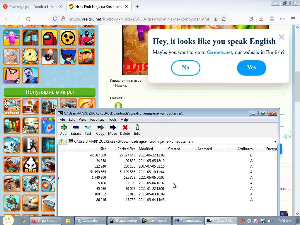Open the Help menu in 7-Zip
Screen dimensions: 300x225
[124, 120]
